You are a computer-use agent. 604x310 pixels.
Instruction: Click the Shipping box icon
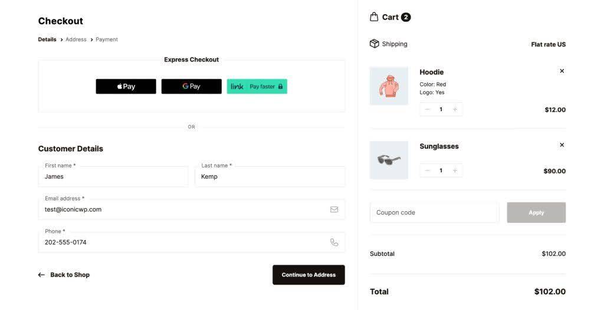pos(374,44)
